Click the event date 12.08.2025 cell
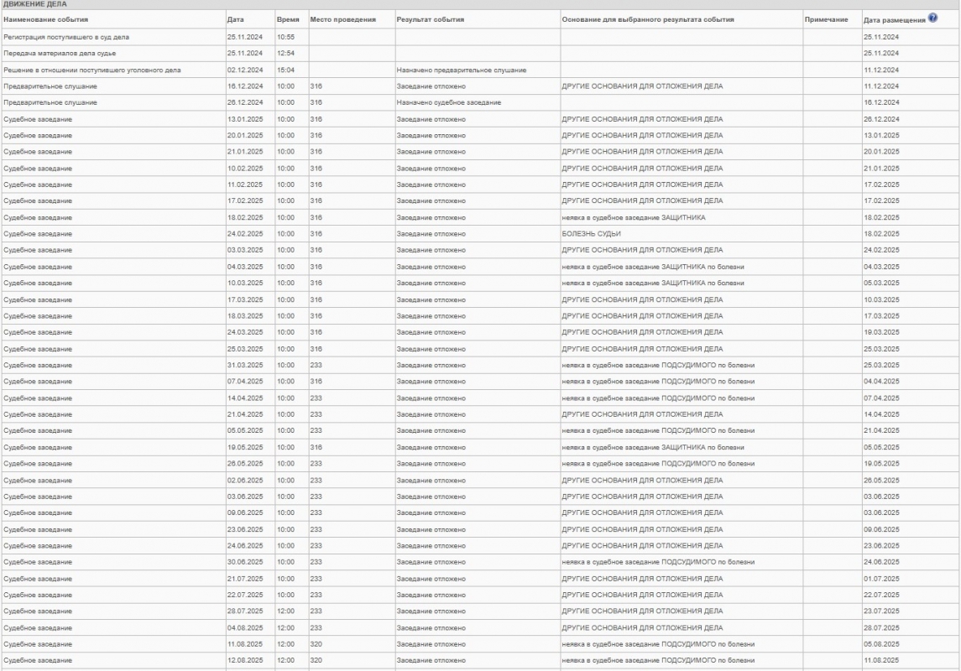The image size is (961, 671). [245, 660]
